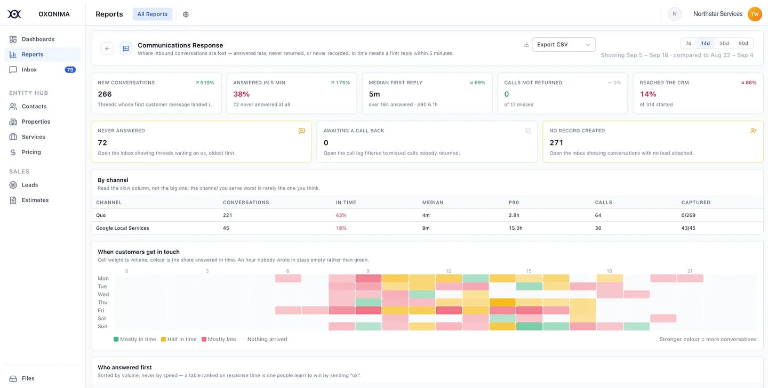Click the download icon beside Export CSV

pos(526,45)
